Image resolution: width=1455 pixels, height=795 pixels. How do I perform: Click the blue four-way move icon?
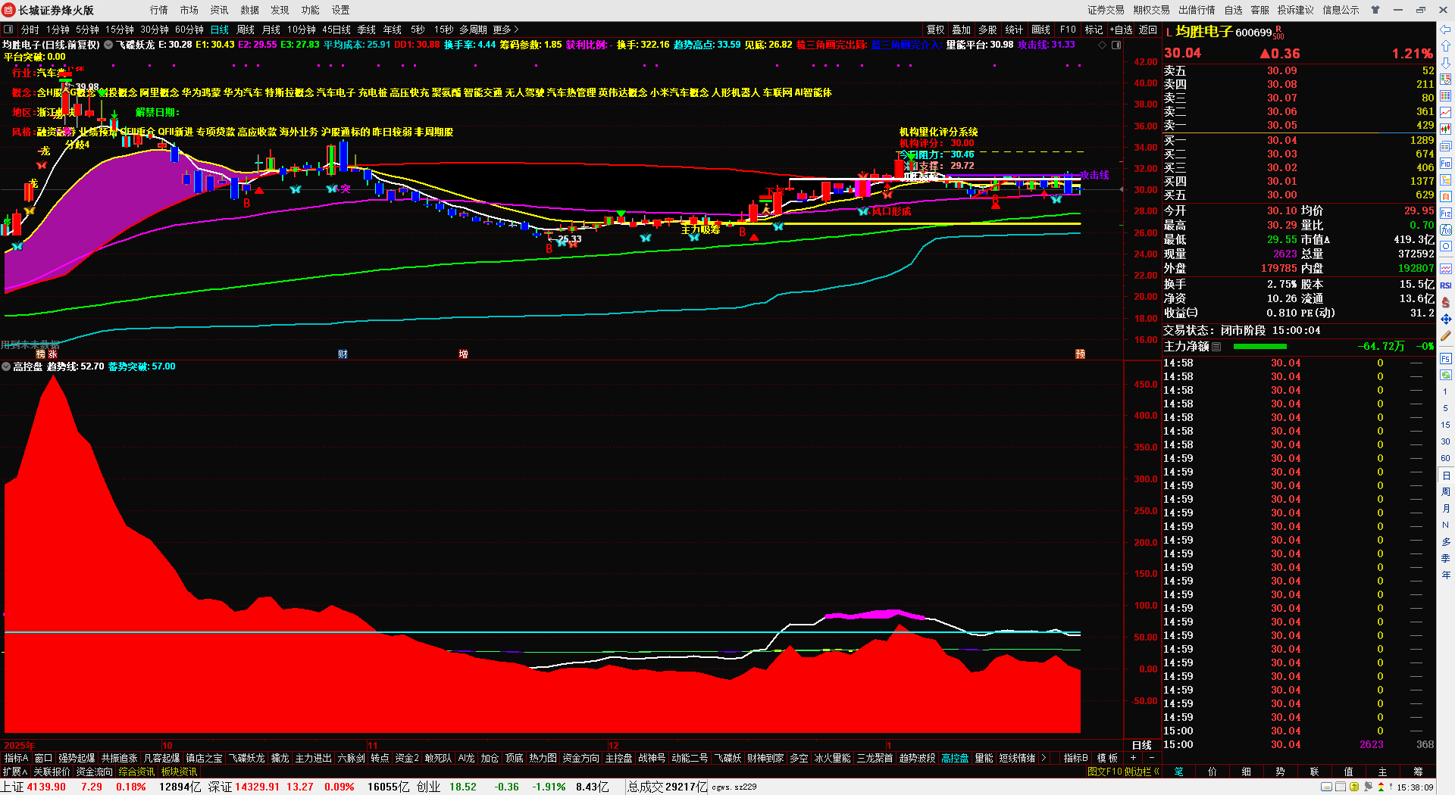click(1446, 319)
